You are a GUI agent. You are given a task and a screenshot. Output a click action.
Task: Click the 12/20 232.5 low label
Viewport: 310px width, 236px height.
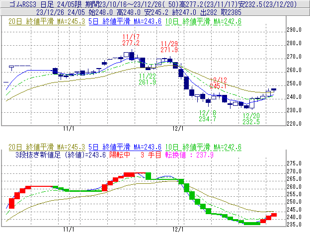251,119
